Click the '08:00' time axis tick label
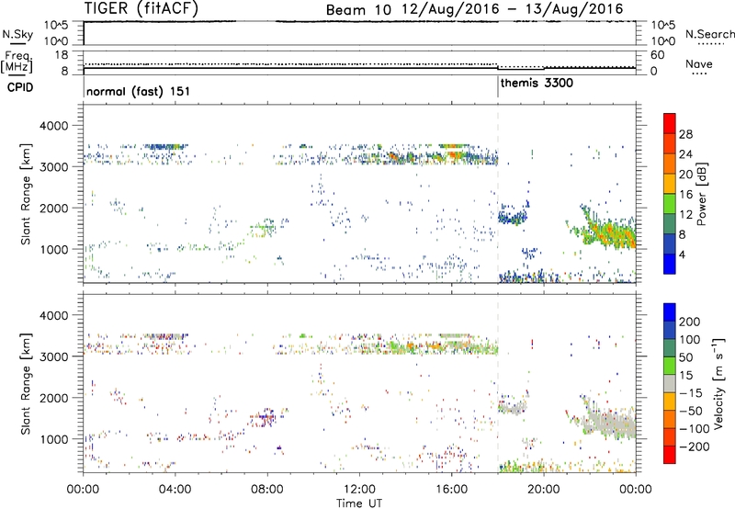This screenshot has height=509, width=735. pyautogui.click(x=267, y=490)
